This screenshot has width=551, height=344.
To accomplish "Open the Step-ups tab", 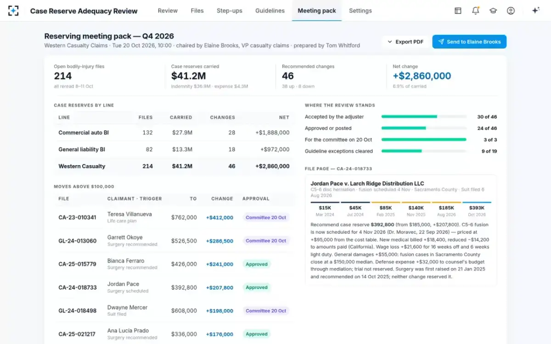I will (230, 11).
